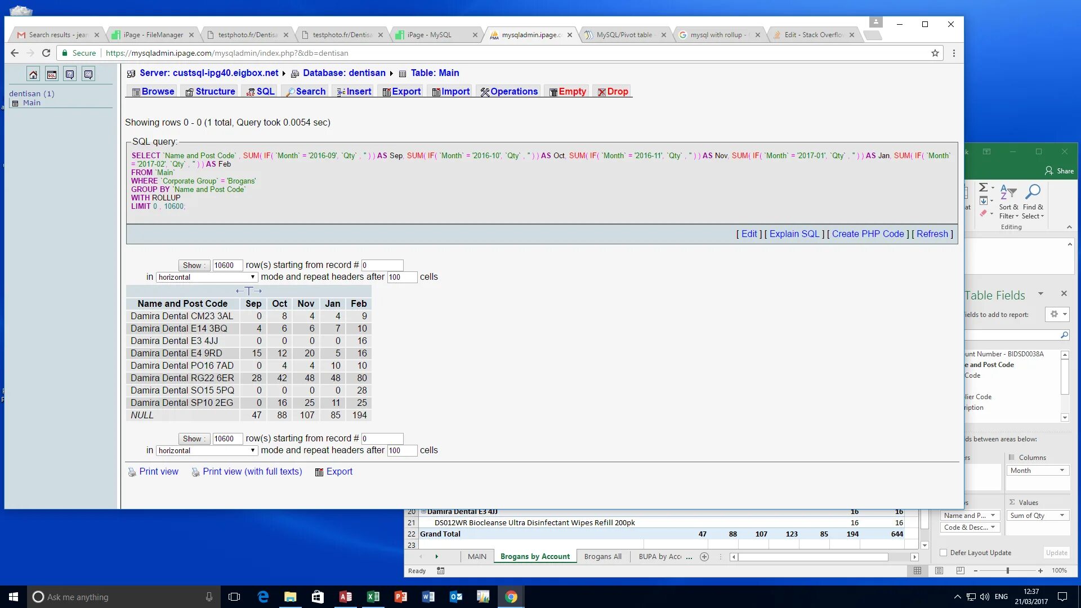
Task: Open Excel from the Windows taskbar
Action: [373, 597]
